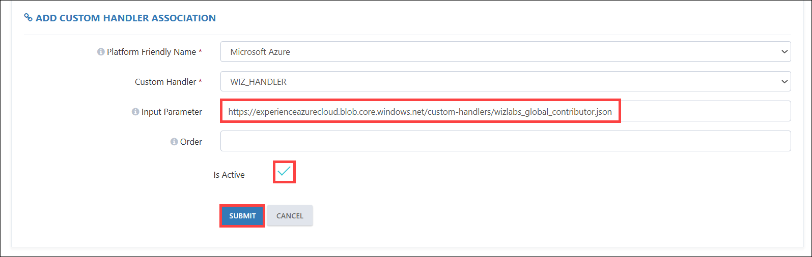The width and height of the screenshot is (812, 257).
Task: Click the Cancel button
Action: coord(290,216)
